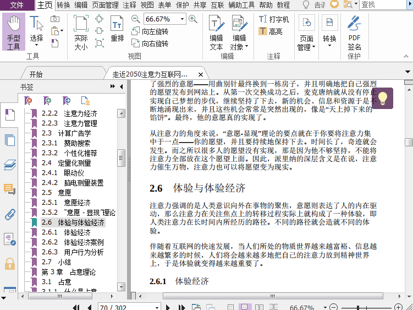The height and width of the screenshot is (310, 413).
Task: Collapse the bookmark panel with left arrow
Action: click(x=122, y=86)
